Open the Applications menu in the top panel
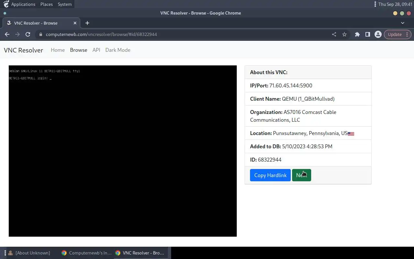Image resolution: width=414 pixels, height=259 pixels. (x=23, y=4)
